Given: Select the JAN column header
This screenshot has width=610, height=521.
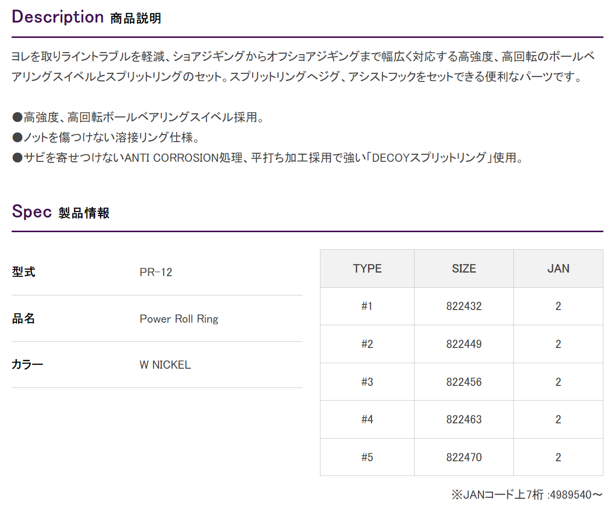Looking at the screenshot, I should click(x=558, y=269).
